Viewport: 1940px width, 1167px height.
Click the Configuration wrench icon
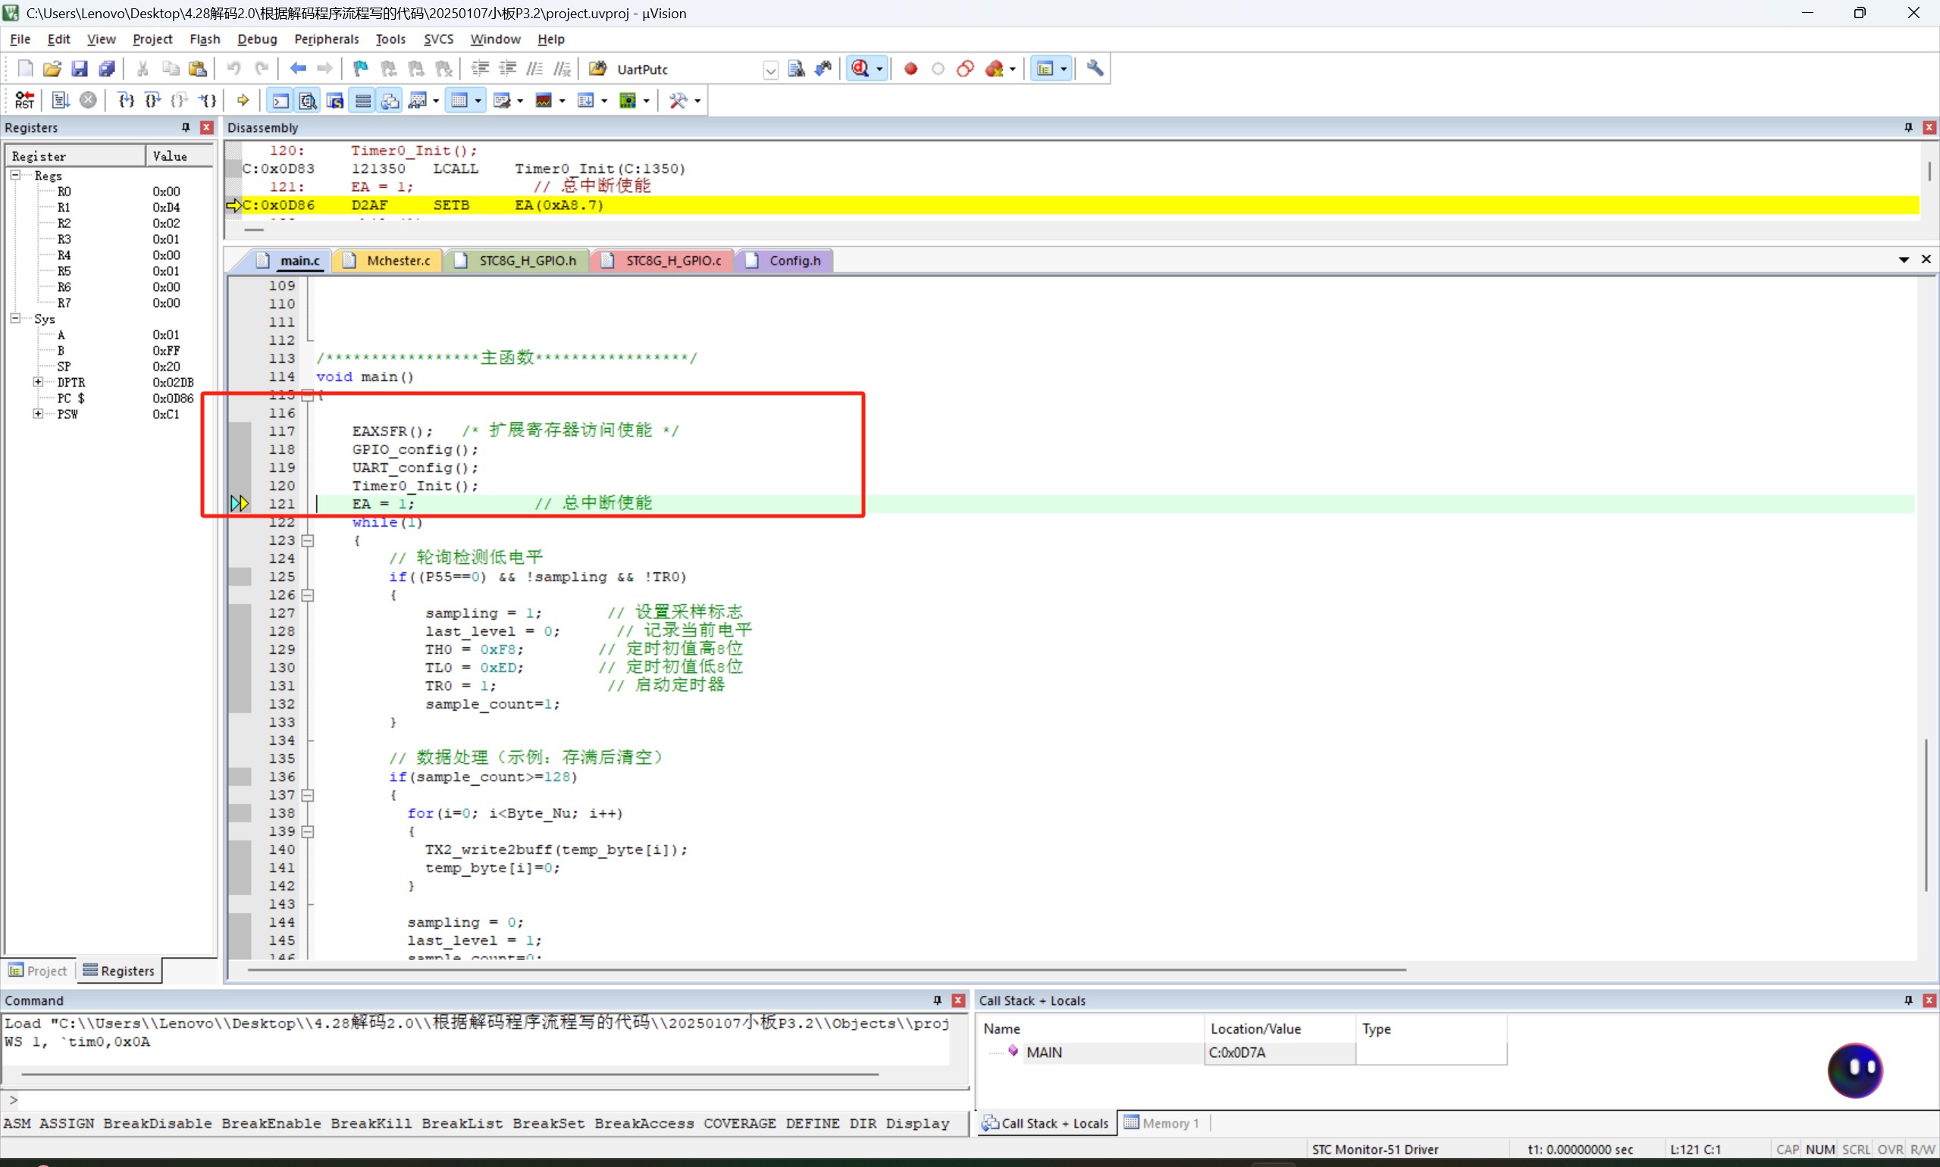(x=1095, y=69)
